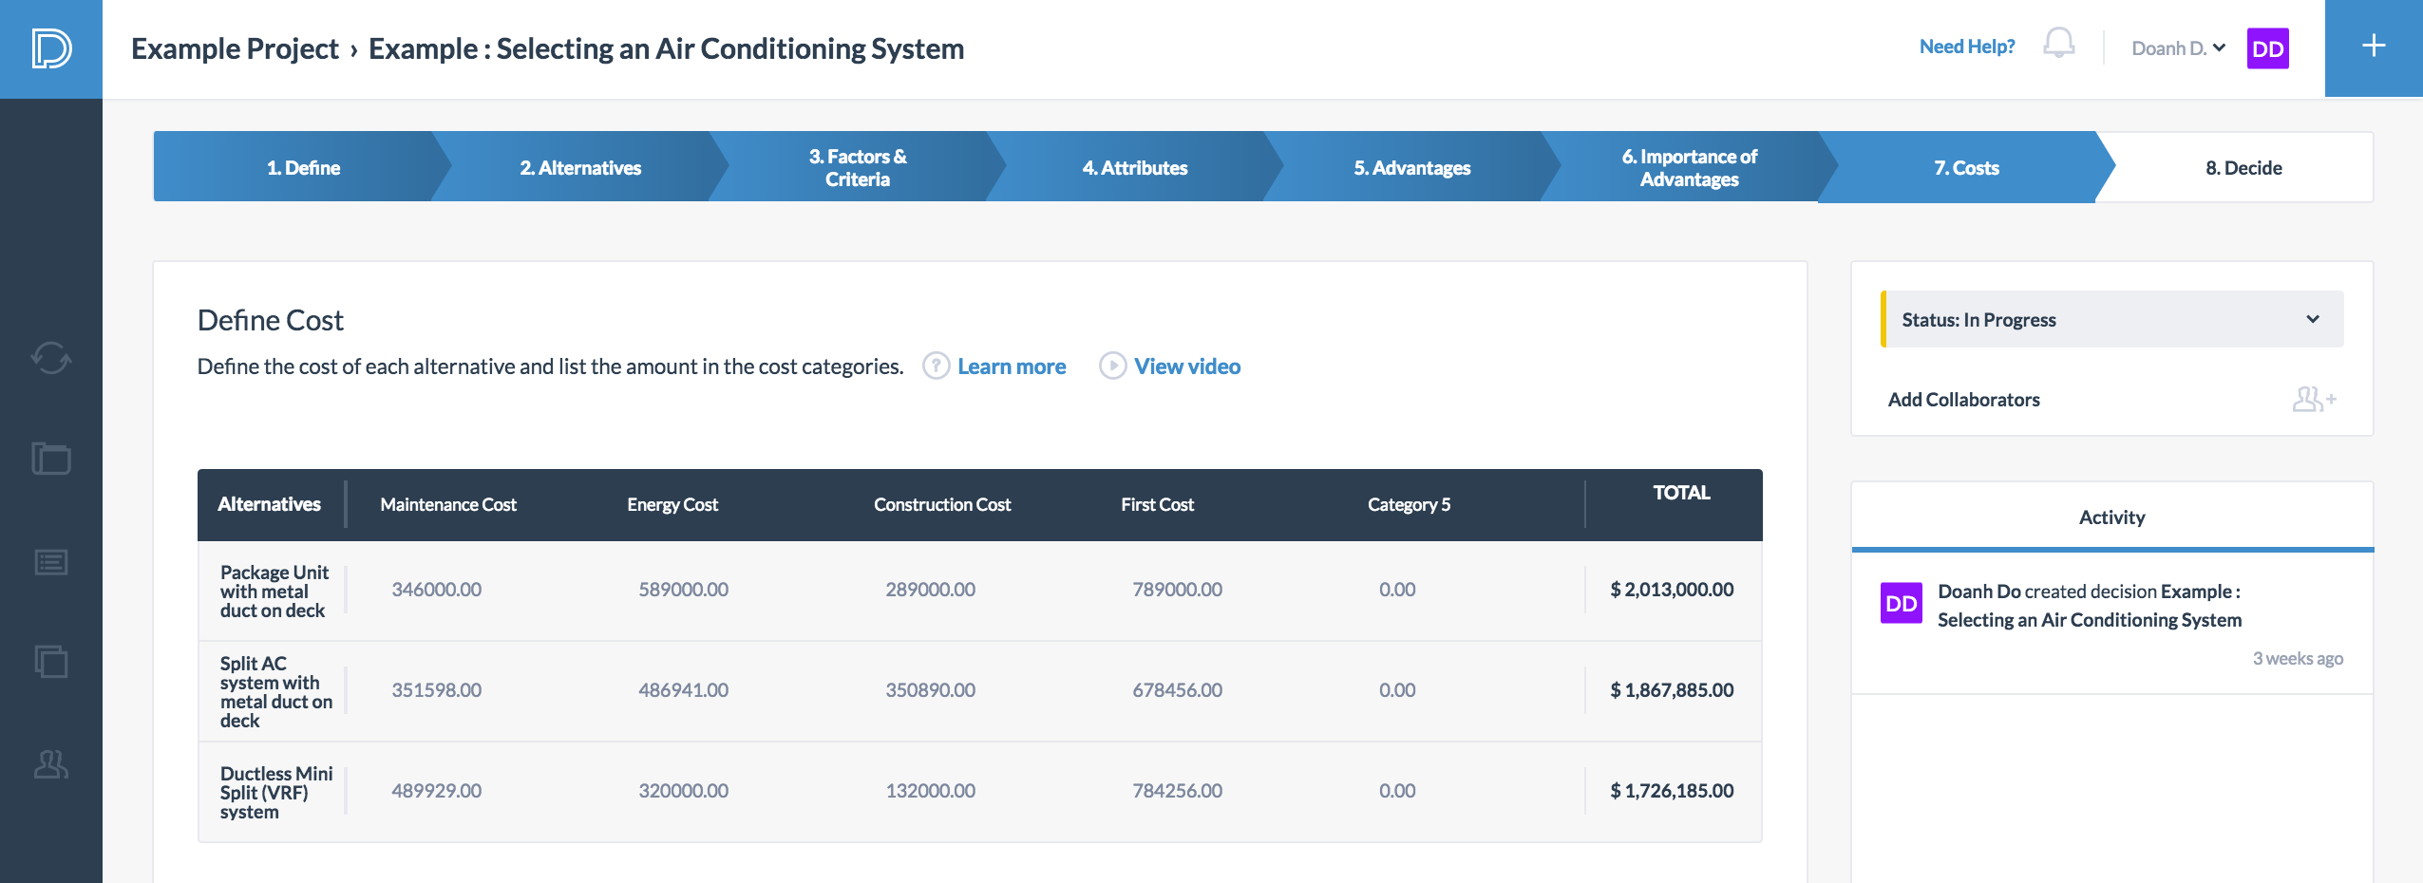Click the play circle video icon

coord(1112,366)
